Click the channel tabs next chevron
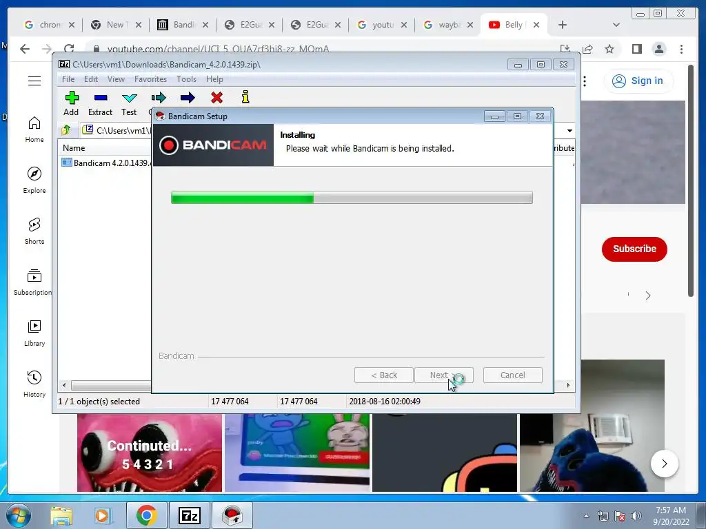The height and width of the screenshot is (529, 706). pos(648,295)
